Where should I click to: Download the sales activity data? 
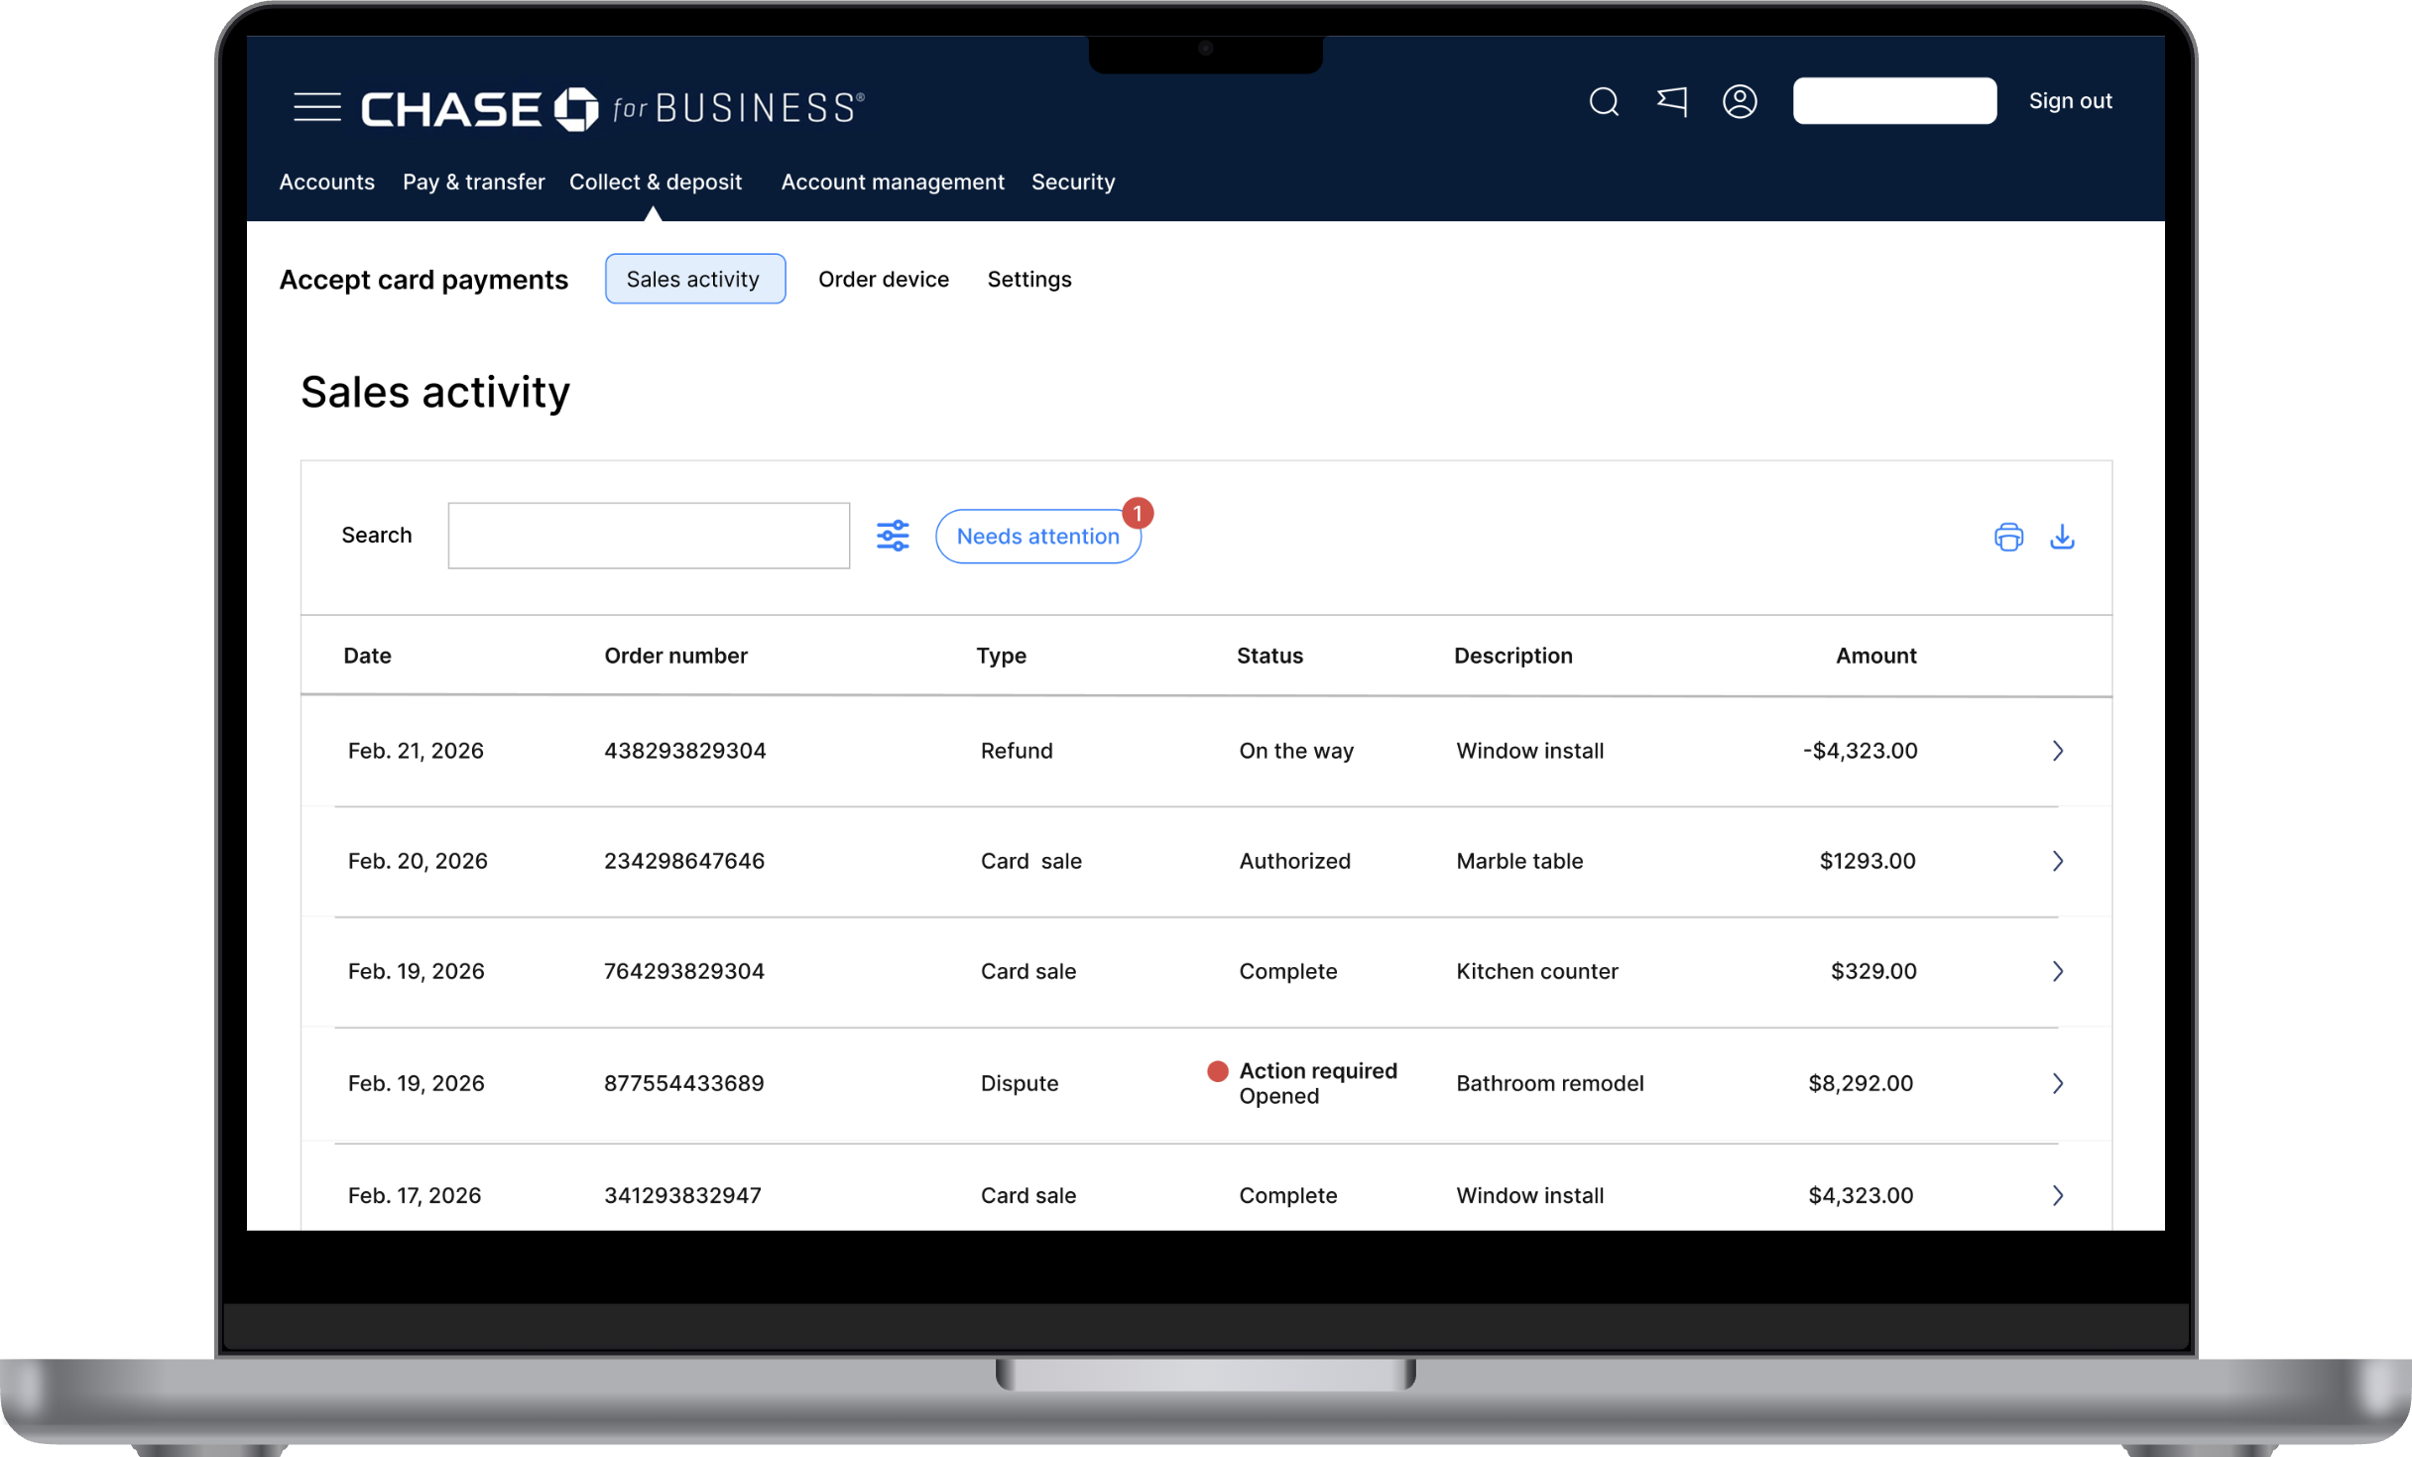2062,537
